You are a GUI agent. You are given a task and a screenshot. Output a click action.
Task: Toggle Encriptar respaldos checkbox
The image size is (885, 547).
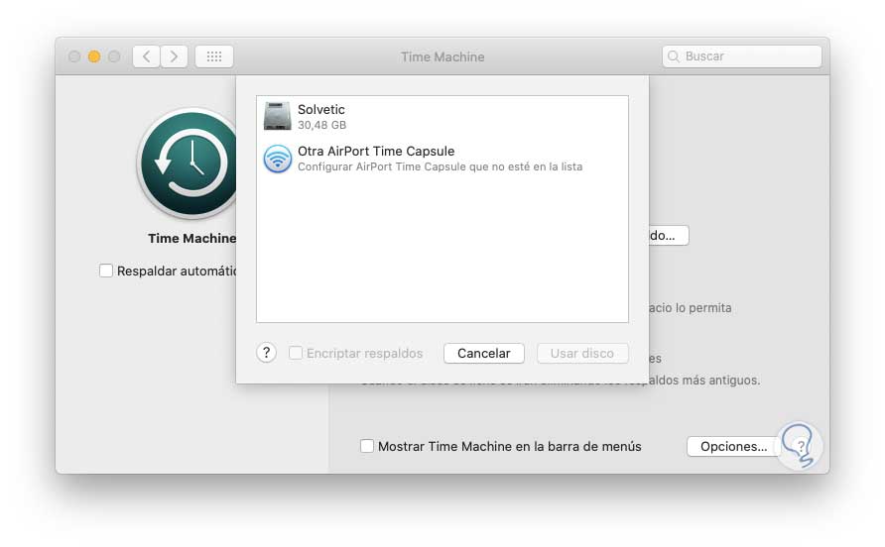[296, 353]
